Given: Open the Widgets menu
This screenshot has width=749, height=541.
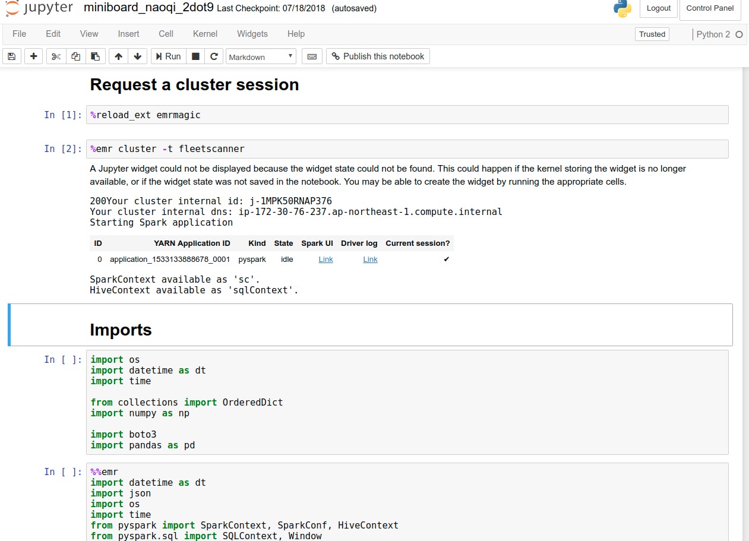Looking at the screenshot, I should click(x=252, y=34).
